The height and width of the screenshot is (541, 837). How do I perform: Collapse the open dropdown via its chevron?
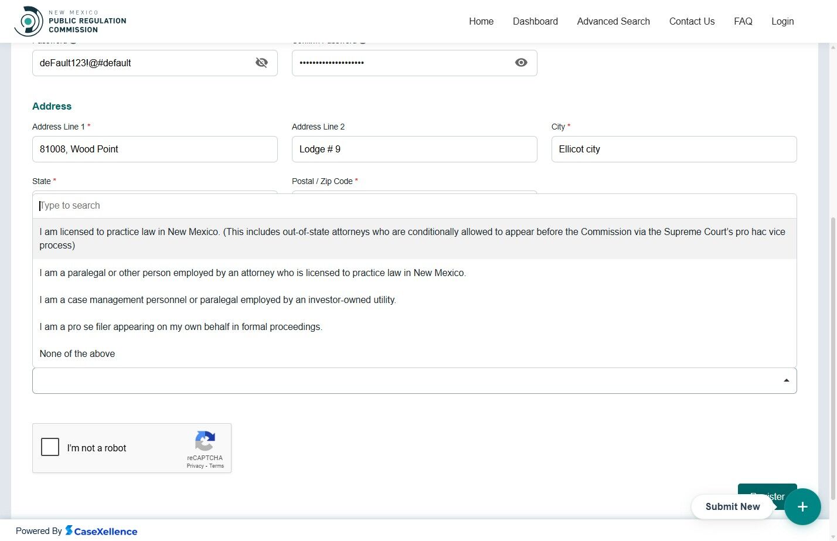(786, 380)
